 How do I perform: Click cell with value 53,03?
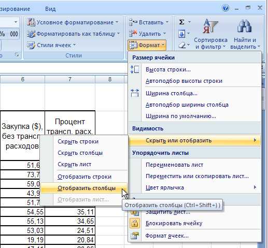pyautogui.click(x=22, y=230)
